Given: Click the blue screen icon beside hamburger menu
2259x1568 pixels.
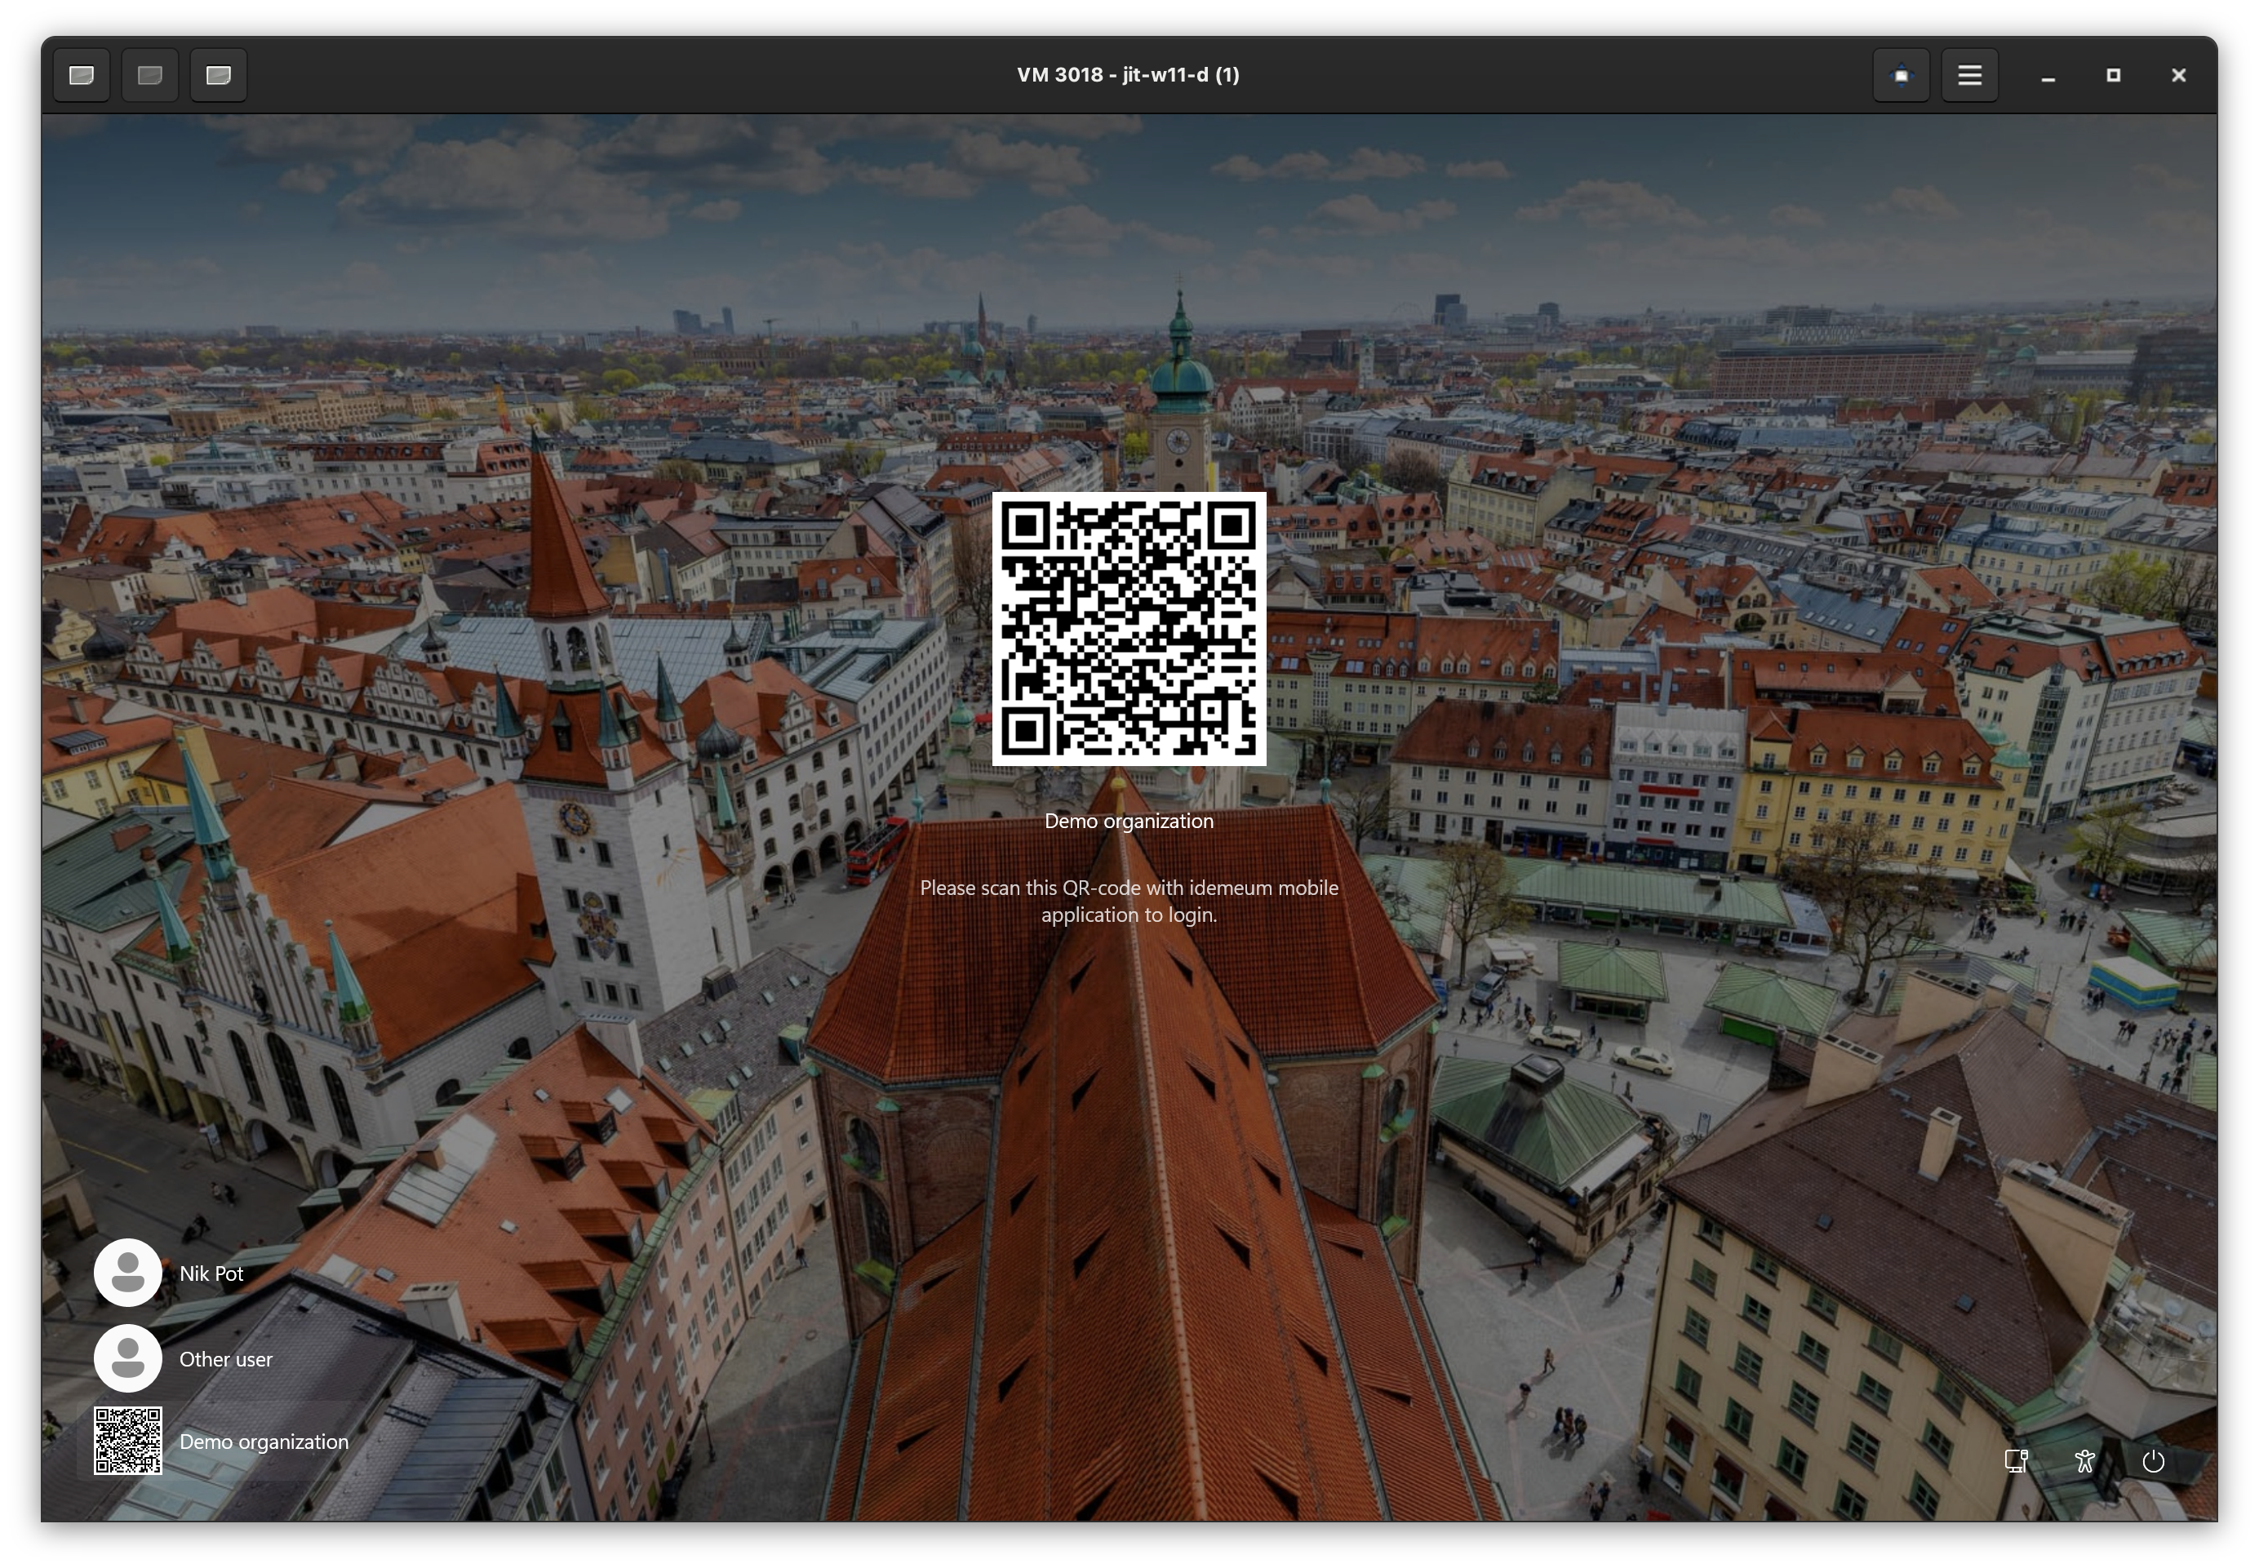Looking at the screenshot, I should click(1901, 76).
